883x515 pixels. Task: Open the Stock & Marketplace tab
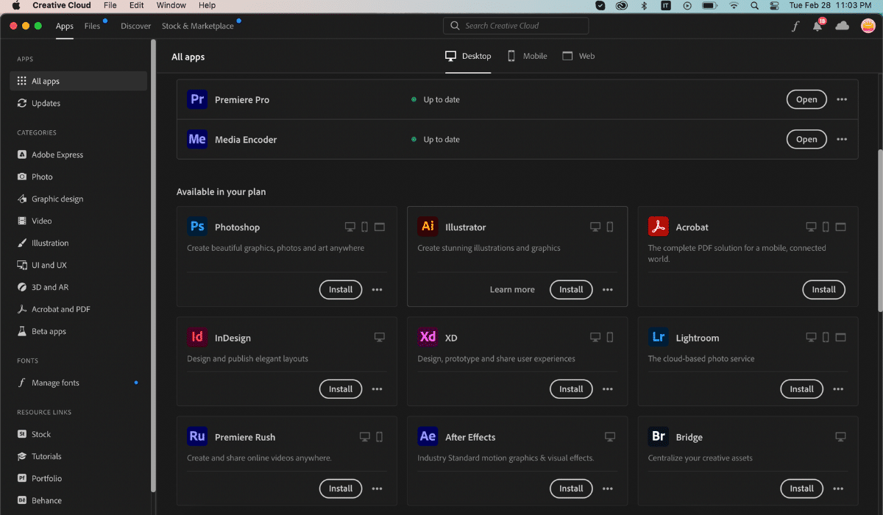pyautogui.click(x=198, y=26)
